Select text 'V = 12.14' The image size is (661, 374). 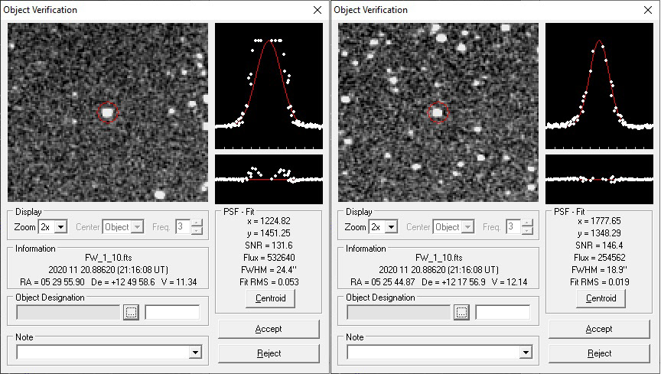pyautogui.click(x=510, y=282)
